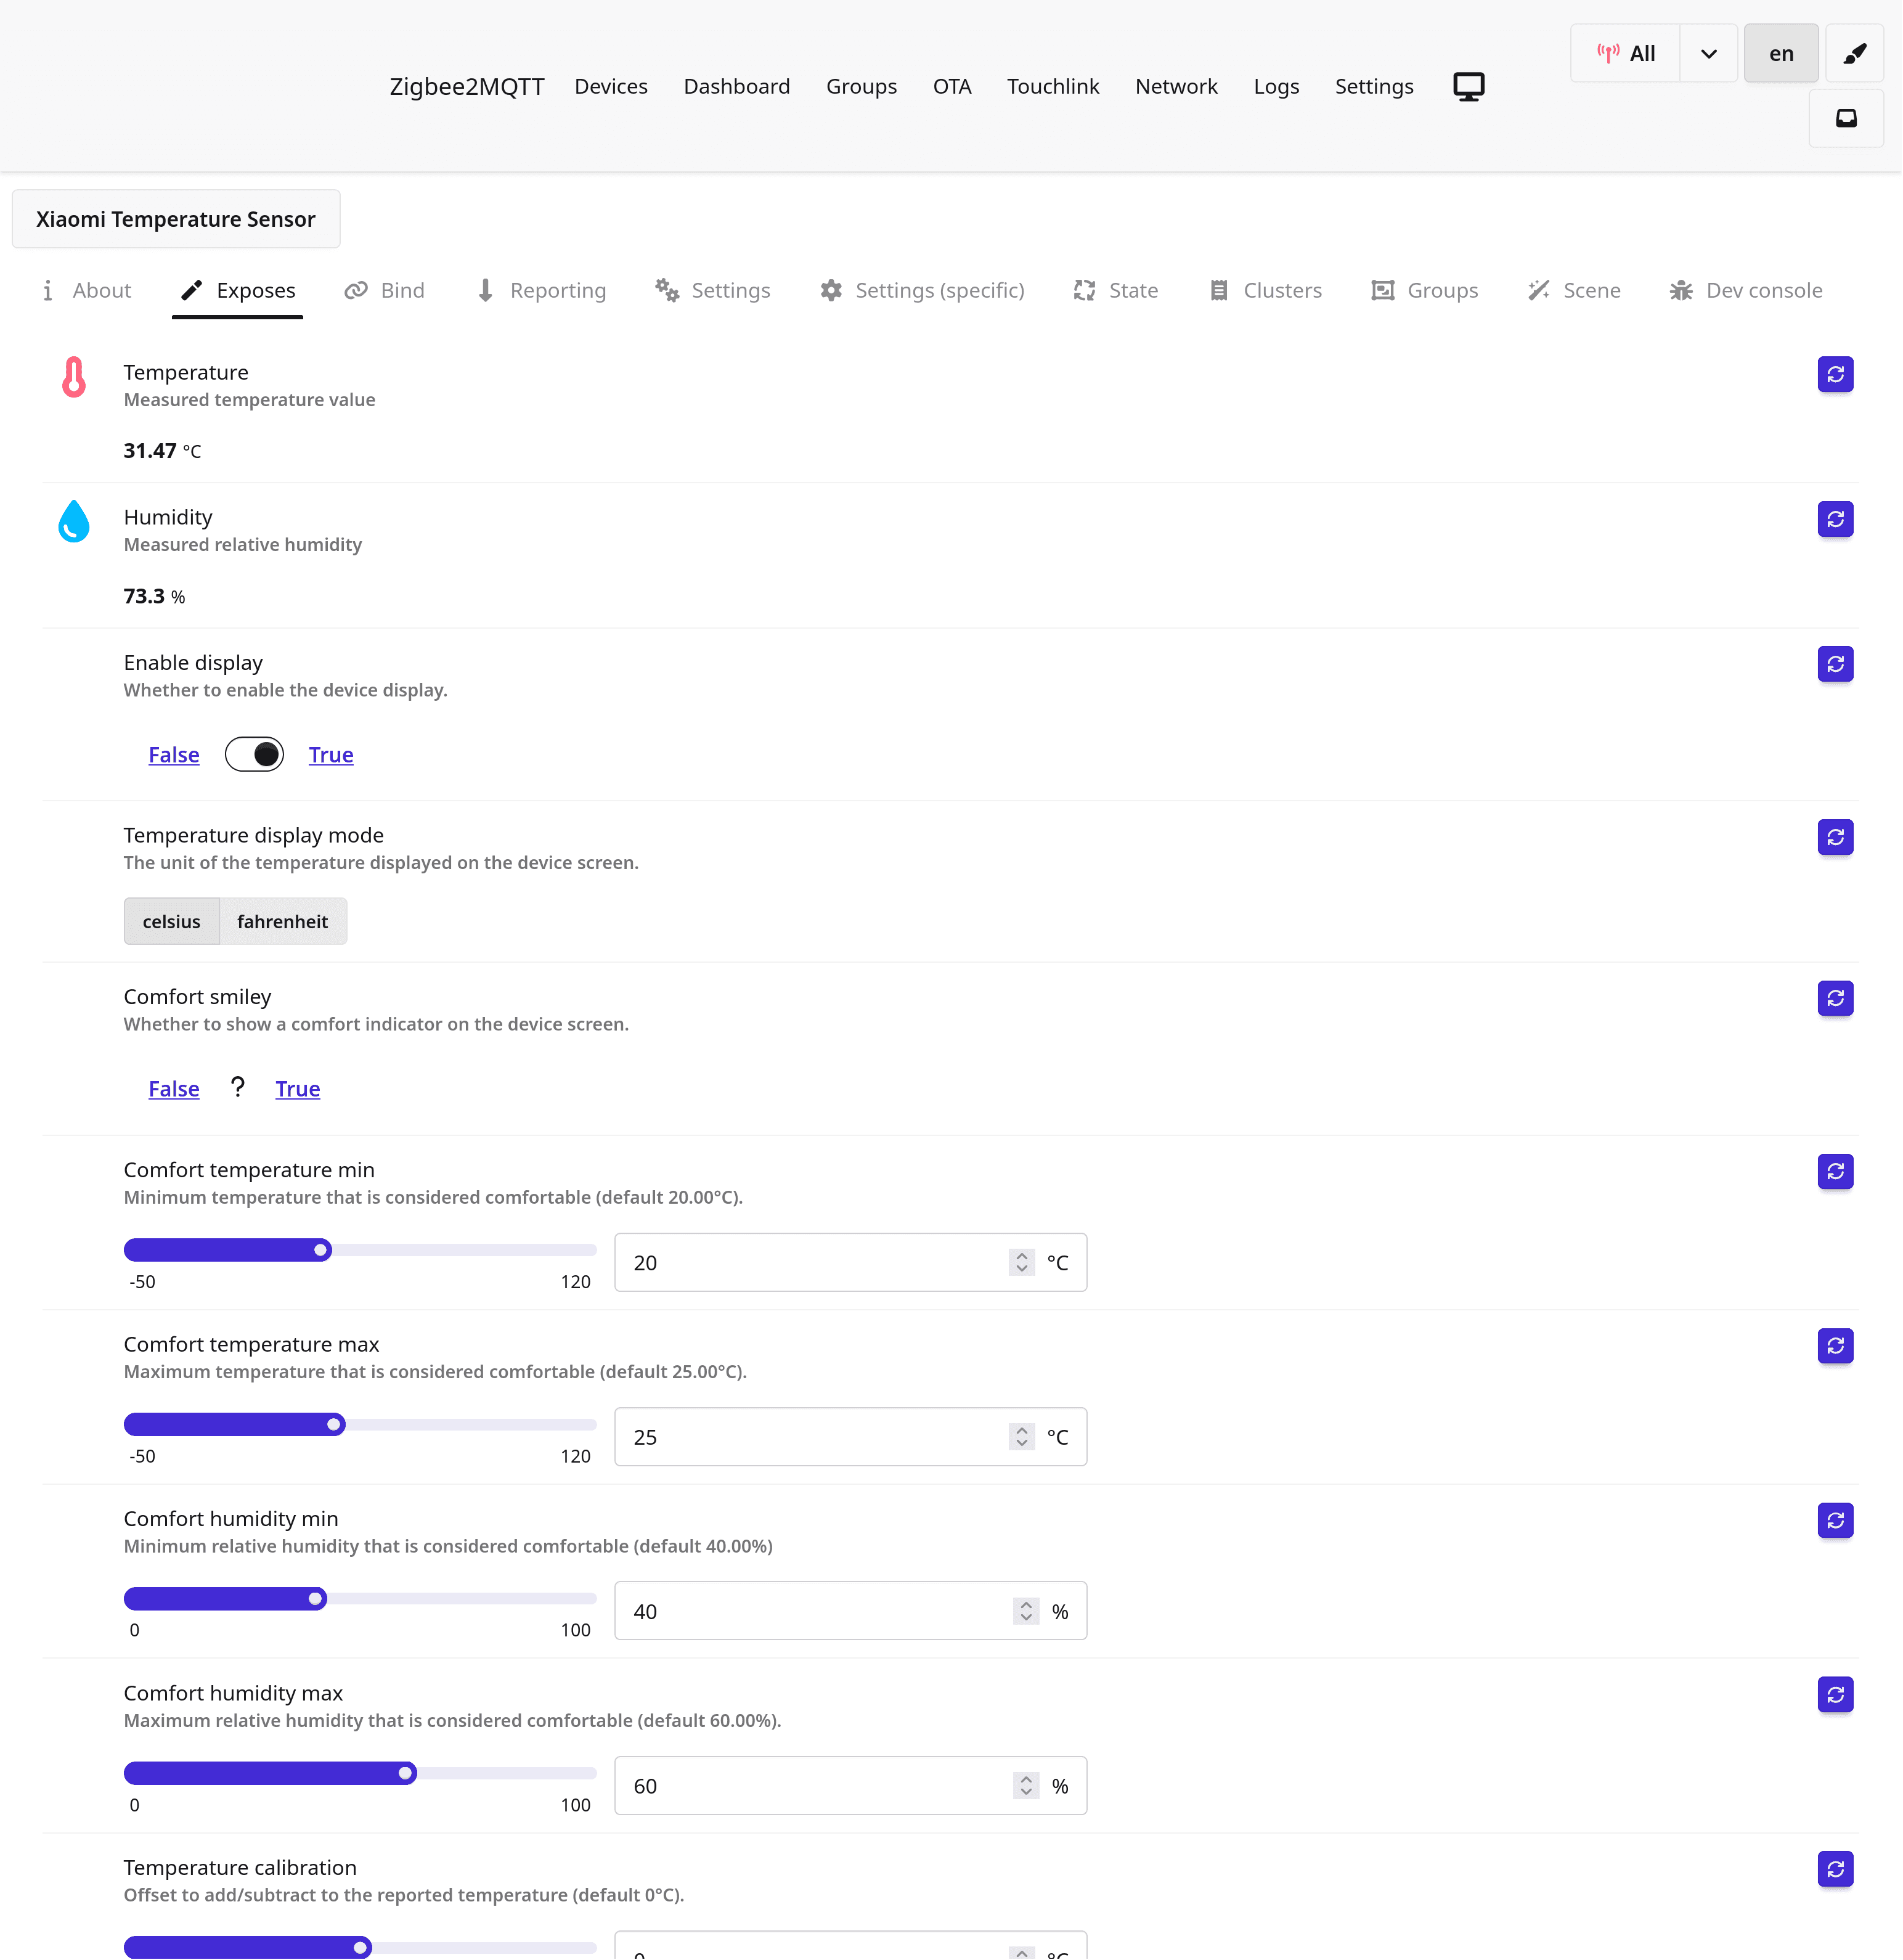Refresh Temperature calibration value
Image resolution: width=1903 pixels, height=1960 pixels.
(x=1835, y=1869)
